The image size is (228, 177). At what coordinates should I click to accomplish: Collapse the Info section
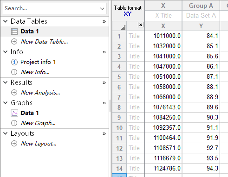[x=6, y=52]
